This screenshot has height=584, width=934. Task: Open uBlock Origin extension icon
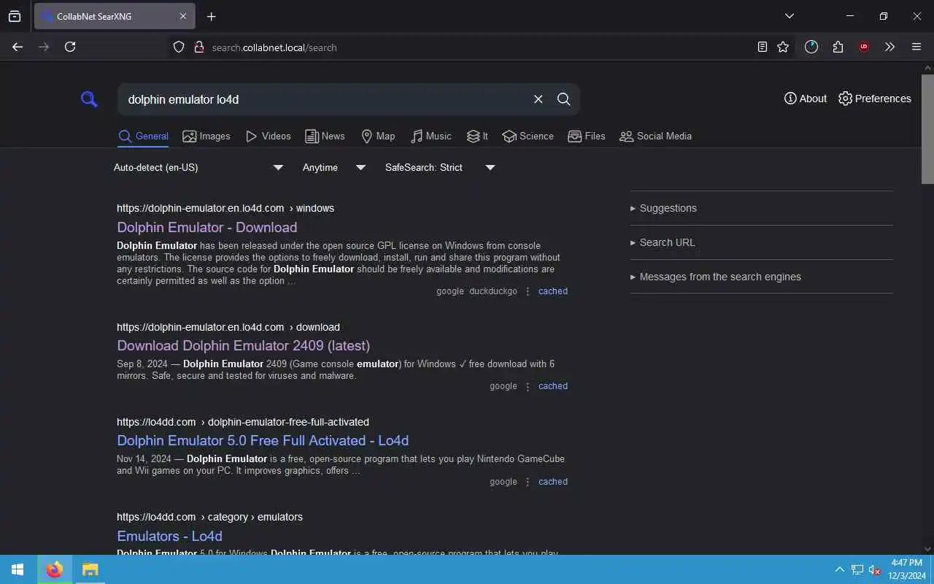point(864,47)
